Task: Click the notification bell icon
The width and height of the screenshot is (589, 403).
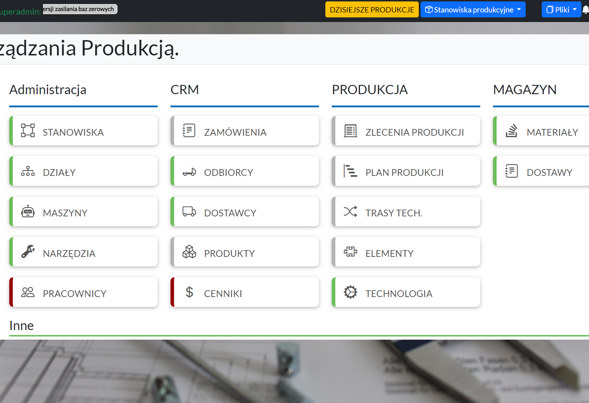Action: coord(586,10)
